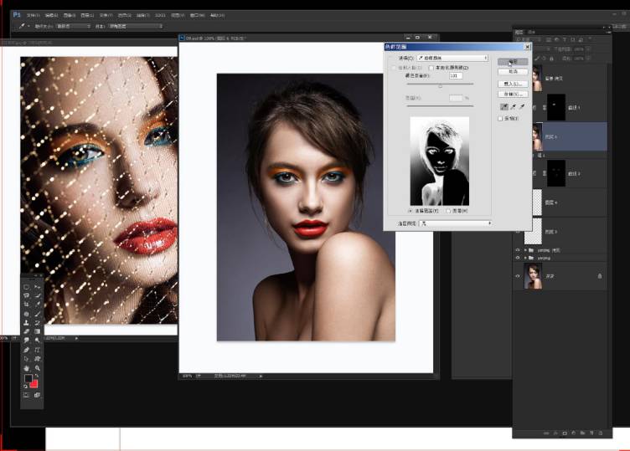Open the Edit menu
This screenshot has width=630, height=451.
click(x=49, y=15)
